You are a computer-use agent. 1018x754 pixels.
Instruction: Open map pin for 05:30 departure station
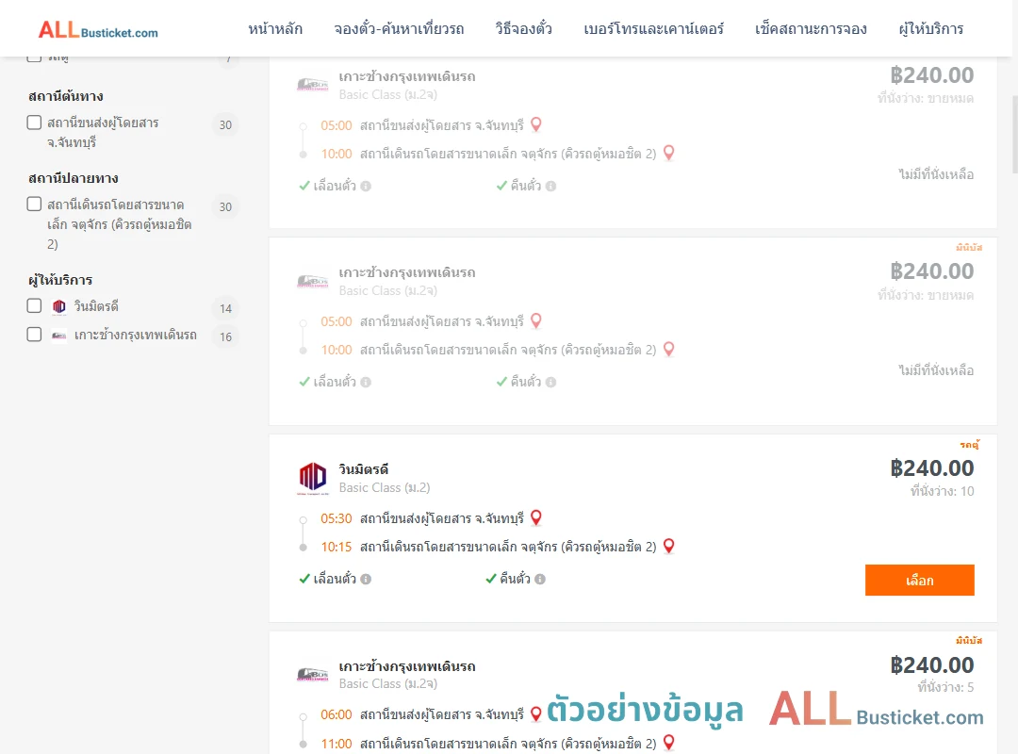pos(536,517)
